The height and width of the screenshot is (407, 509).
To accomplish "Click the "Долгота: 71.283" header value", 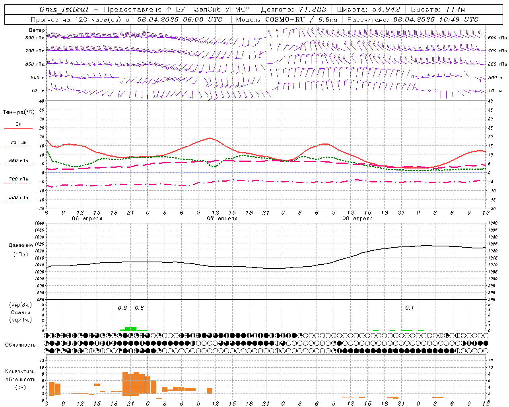I will click(x=293, y=9).
